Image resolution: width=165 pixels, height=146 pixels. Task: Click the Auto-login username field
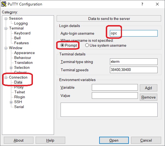click(134, 33)
